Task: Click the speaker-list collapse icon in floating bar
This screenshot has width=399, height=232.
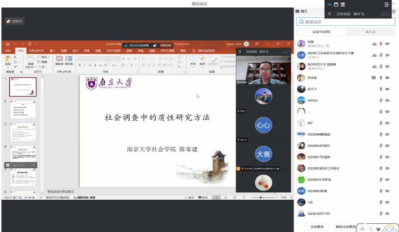Action: pos(386,5)
